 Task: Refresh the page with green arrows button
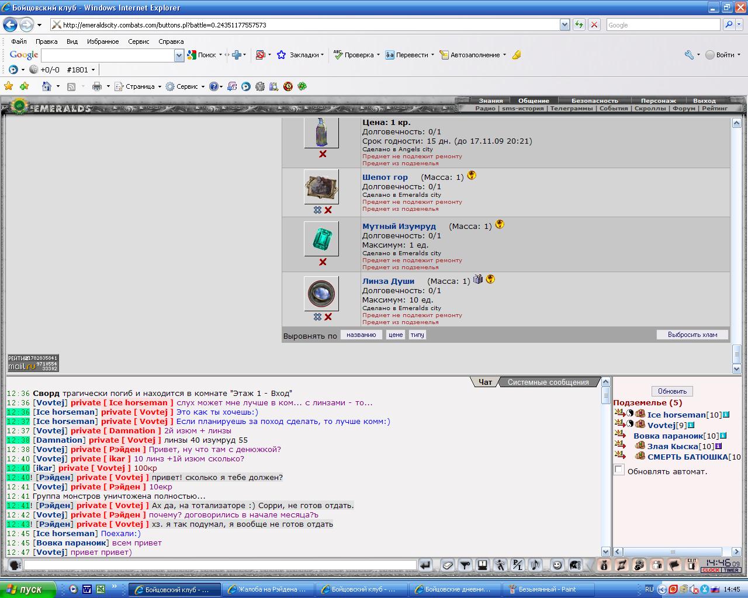(x=579, y=25)
